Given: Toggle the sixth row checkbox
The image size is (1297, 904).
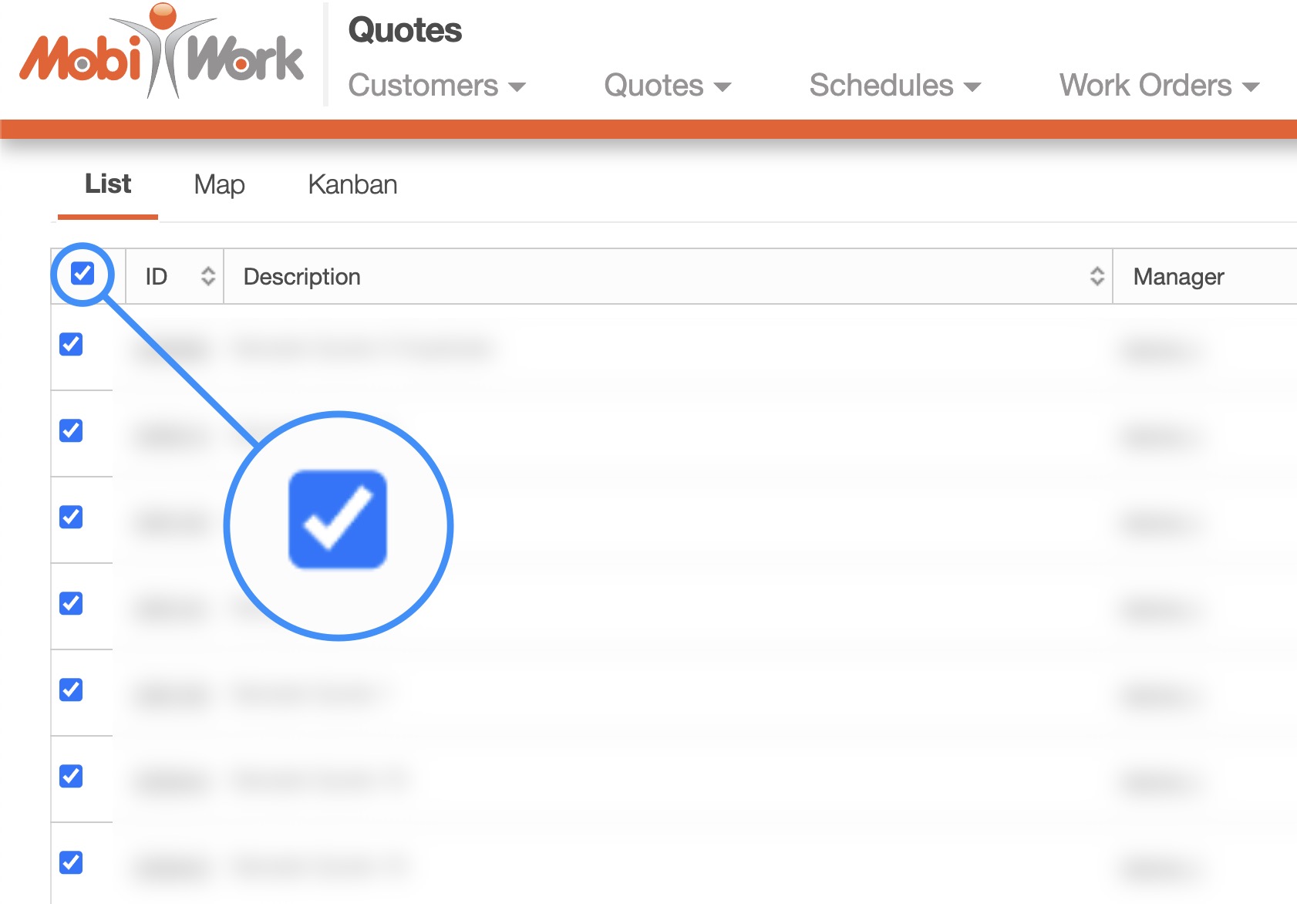Looking at the screenshot, I should point(71,776).
